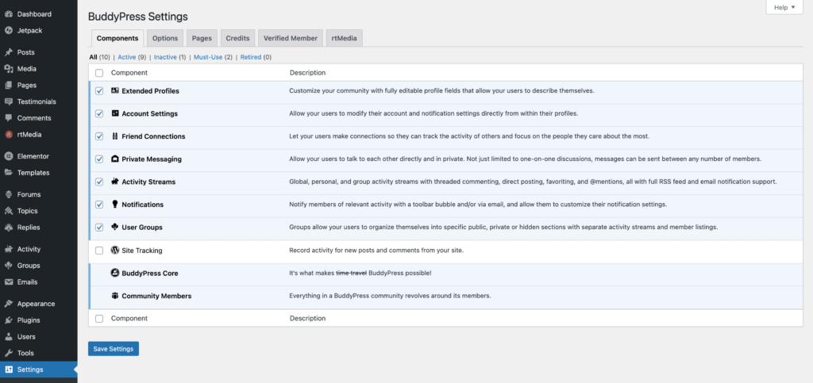
Task: Enable the Site Tracking checkbox
Action: (99, 251)
